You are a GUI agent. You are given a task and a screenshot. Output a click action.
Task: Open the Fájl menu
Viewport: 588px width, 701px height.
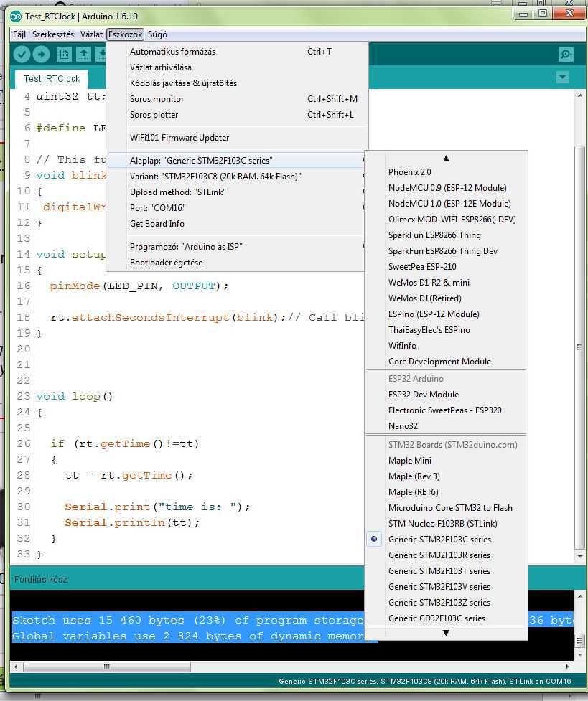click(19, 34)
